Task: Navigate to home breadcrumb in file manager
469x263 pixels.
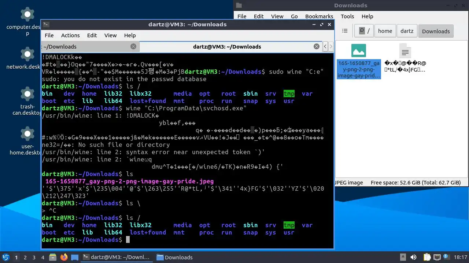Action: click(x=385, y=31)
